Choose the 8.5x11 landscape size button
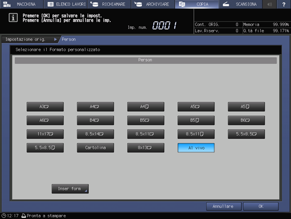291x219 pixels. (x=146, y=134)
